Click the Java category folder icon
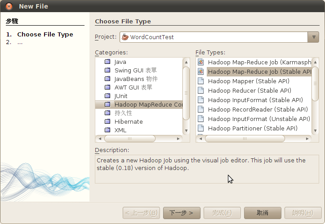Screen dimensions: 325x224 point(107,62)
